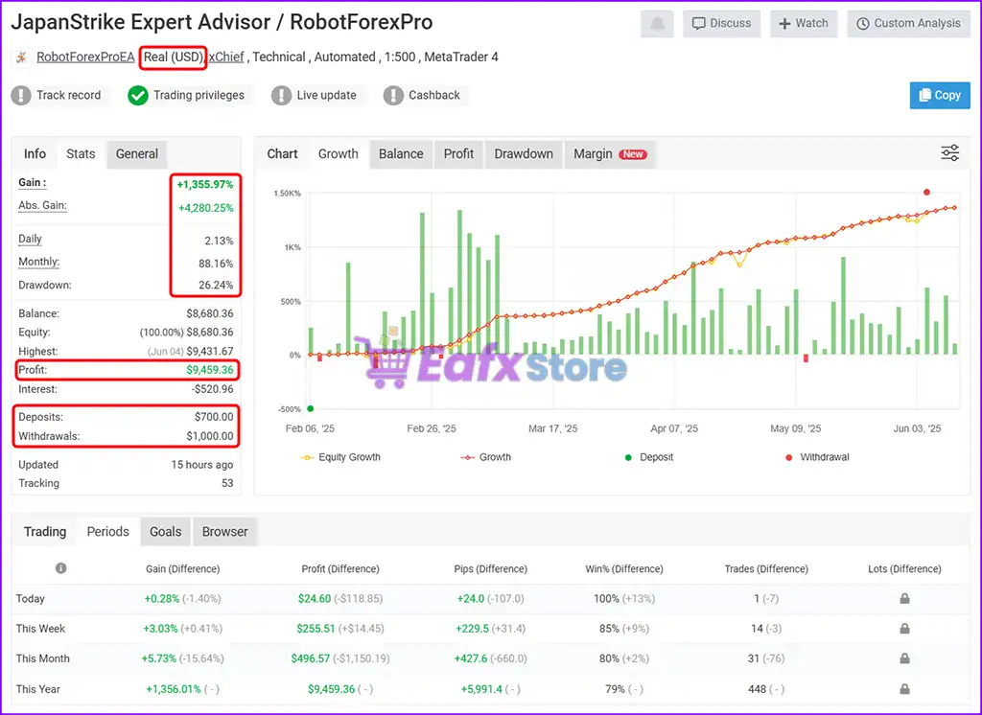Screen dimensions: 982x715
Task: Click the lock icon in This Week row
Action: (904, 628)
